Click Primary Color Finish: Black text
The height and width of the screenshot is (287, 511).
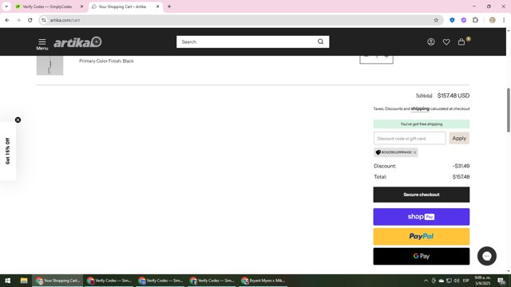(106, 61)
